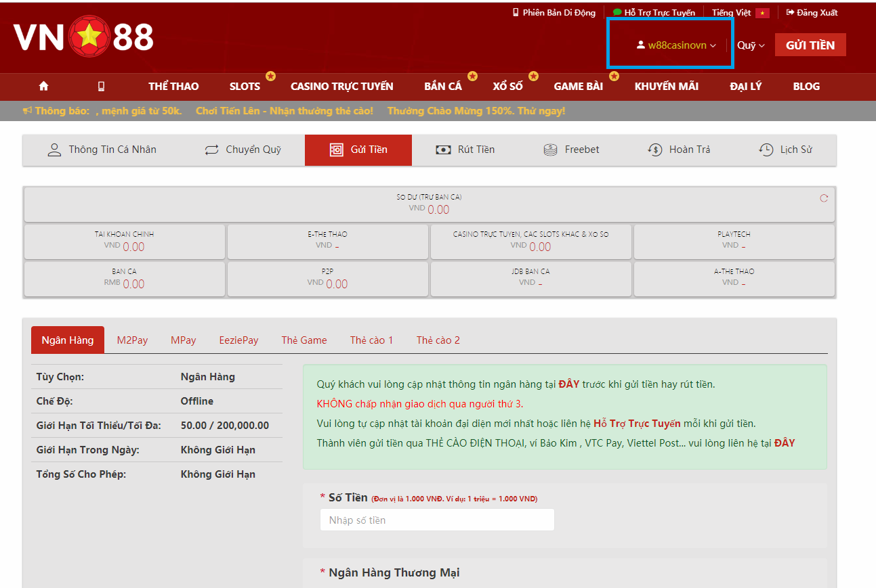Select EeziePay deposit method tab
Viewport: 876px width, 588px height.
click(x=238, y=340)
